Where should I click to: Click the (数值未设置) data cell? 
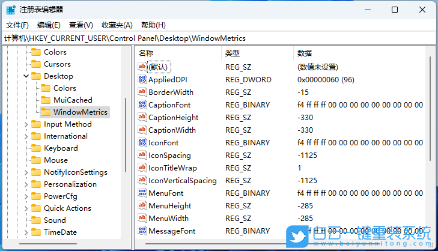tap(318, 67)
